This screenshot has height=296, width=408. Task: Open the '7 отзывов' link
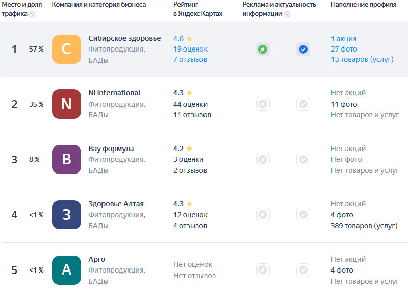coord(190,59)
